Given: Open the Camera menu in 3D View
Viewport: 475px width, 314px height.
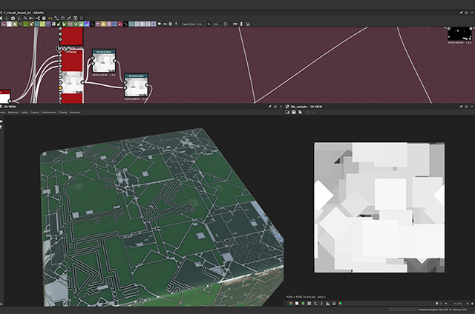Looking at the screenshot, I should [x=35, y=112].
